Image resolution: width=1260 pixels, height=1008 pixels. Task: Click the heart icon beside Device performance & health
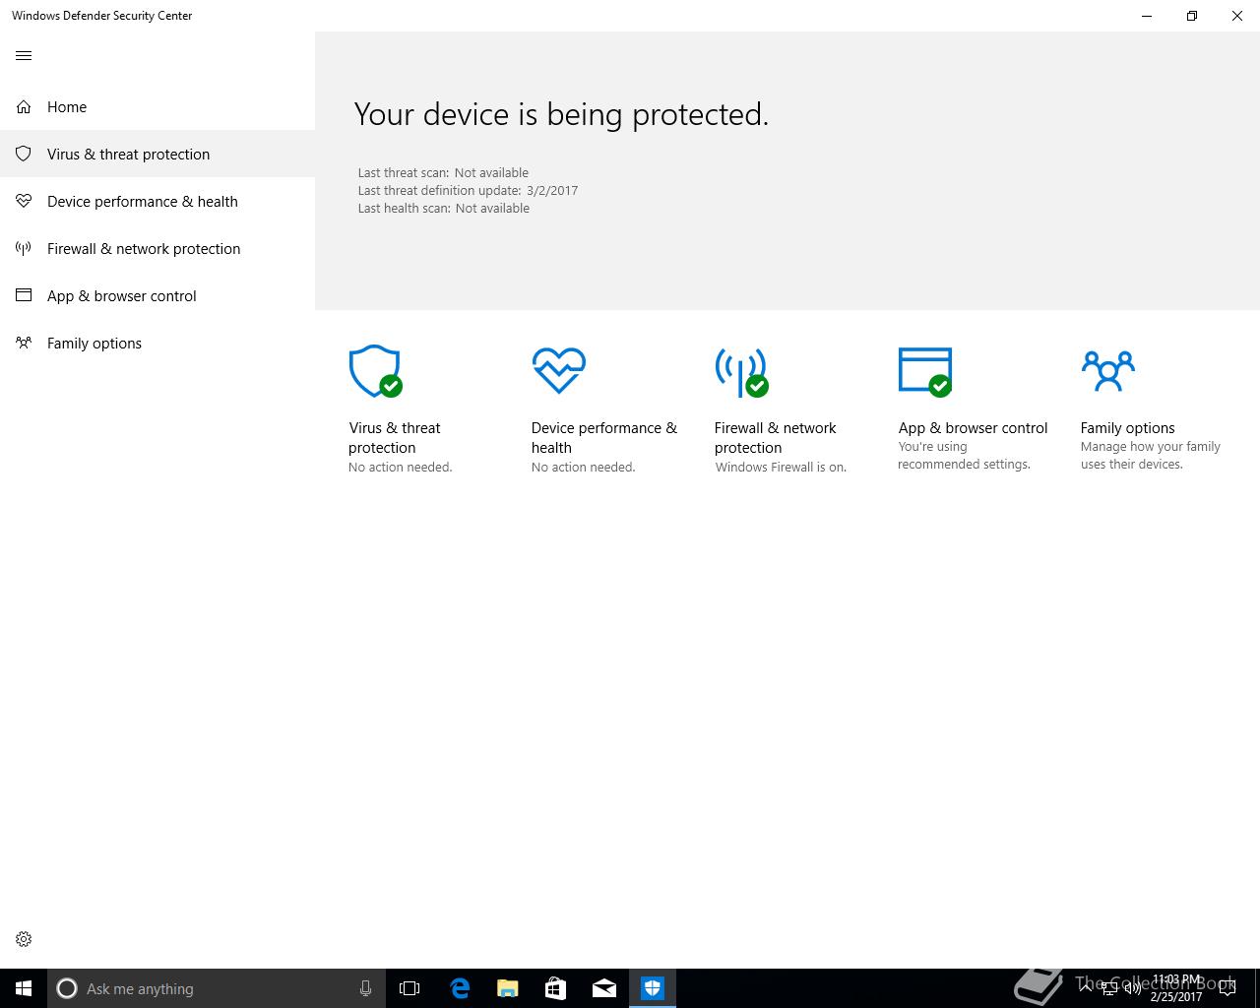[24, 201]
